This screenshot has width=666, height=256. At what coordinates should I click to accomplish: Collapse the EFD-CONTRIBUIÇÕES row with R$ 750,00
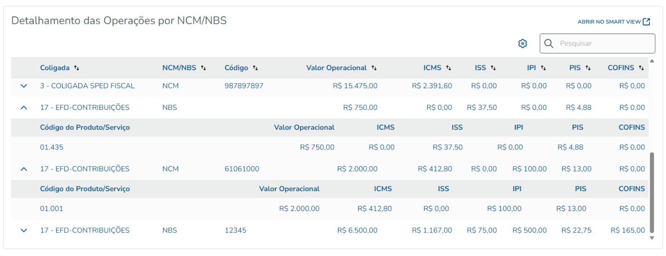pyautogui.click(x=24, y=108)
